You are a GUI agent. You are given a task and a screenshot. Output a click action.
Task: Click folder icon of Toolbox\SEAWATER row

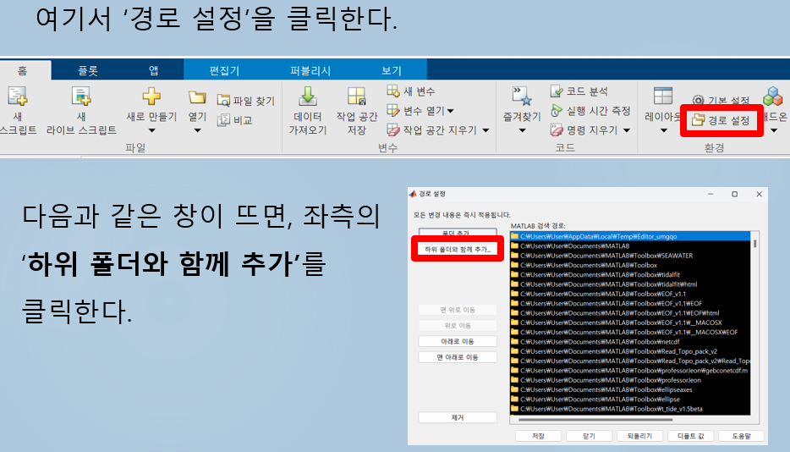click(x=514, y=256)
